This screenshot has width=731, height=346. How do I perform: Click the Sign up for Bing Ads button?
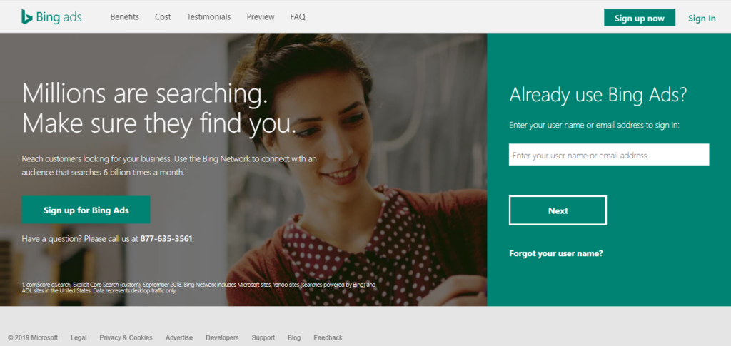(x=86, y=210)
